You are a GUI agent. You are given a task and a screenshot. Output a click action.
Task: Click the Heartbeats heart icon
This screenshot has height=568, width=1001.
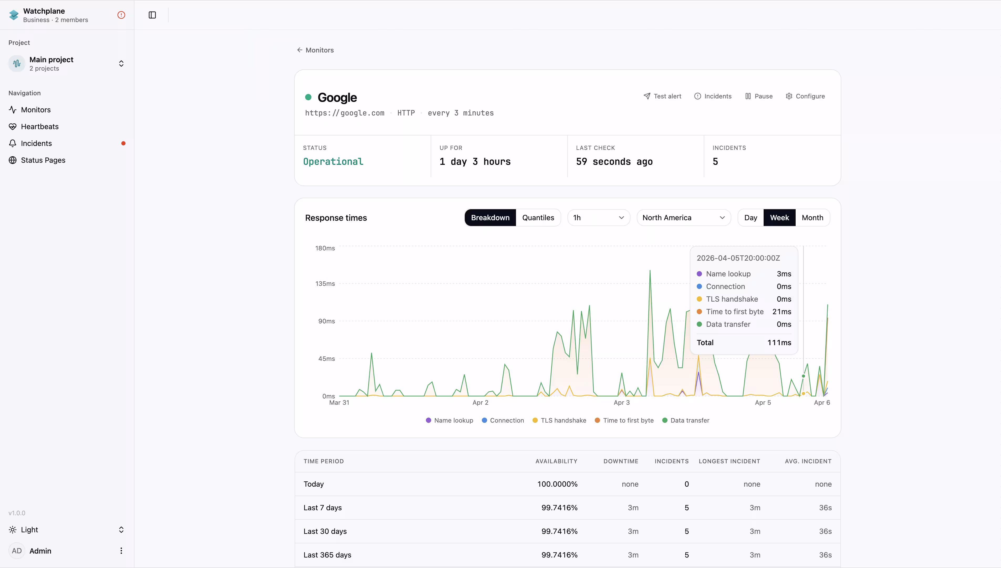[x=13, y=127]
